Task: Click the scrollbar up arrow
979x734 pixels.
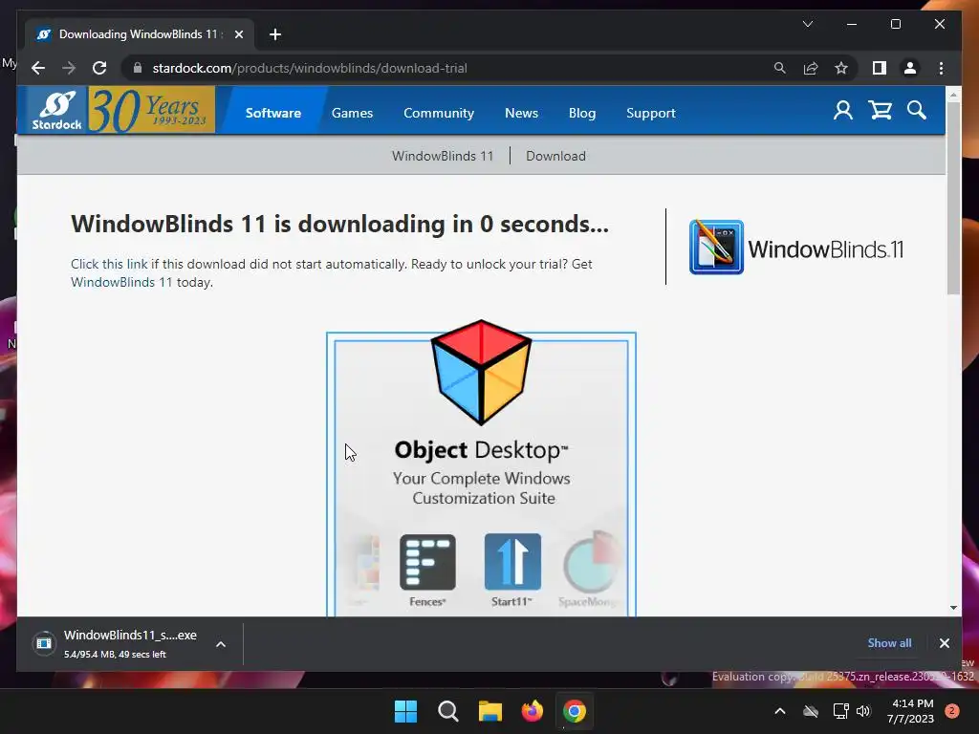Action: [953, 95]
